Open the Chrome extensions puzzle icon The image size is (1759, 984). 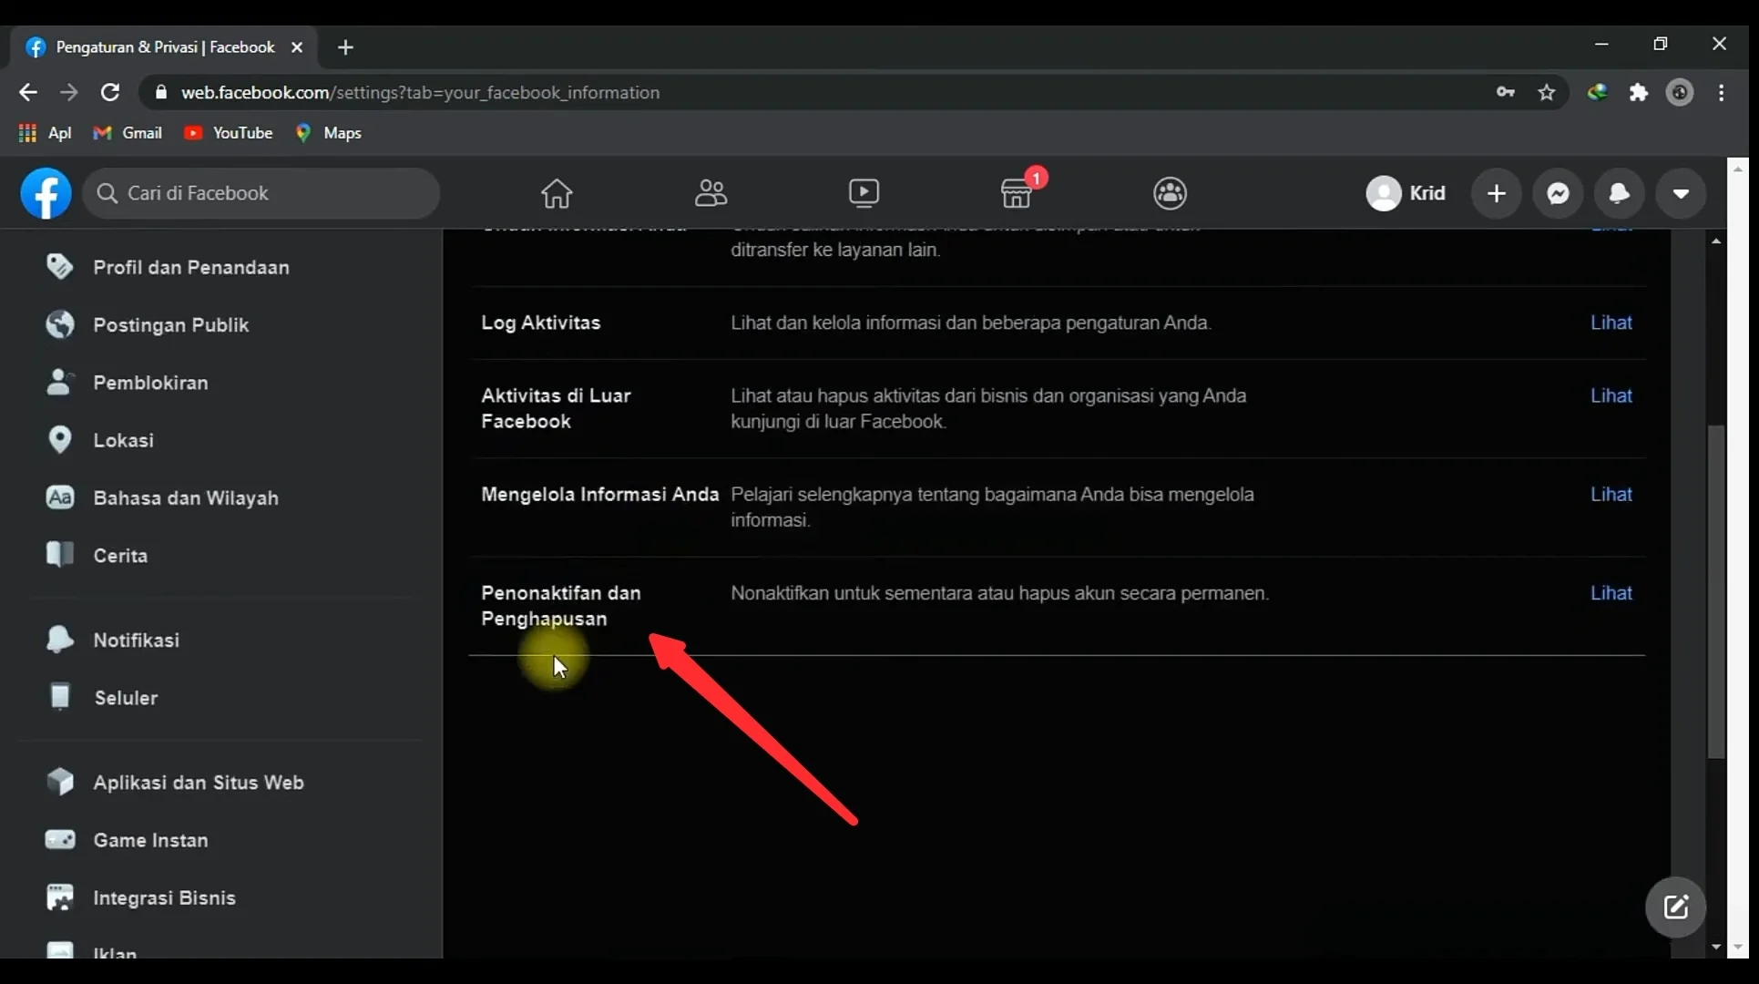click(x=1639, y=92)
